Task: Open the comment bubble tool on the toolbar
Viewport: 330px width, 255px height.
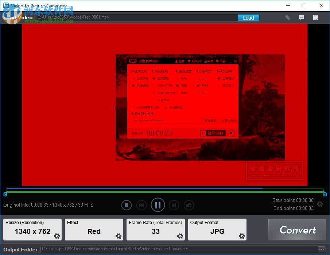Action: pos(302,17)
